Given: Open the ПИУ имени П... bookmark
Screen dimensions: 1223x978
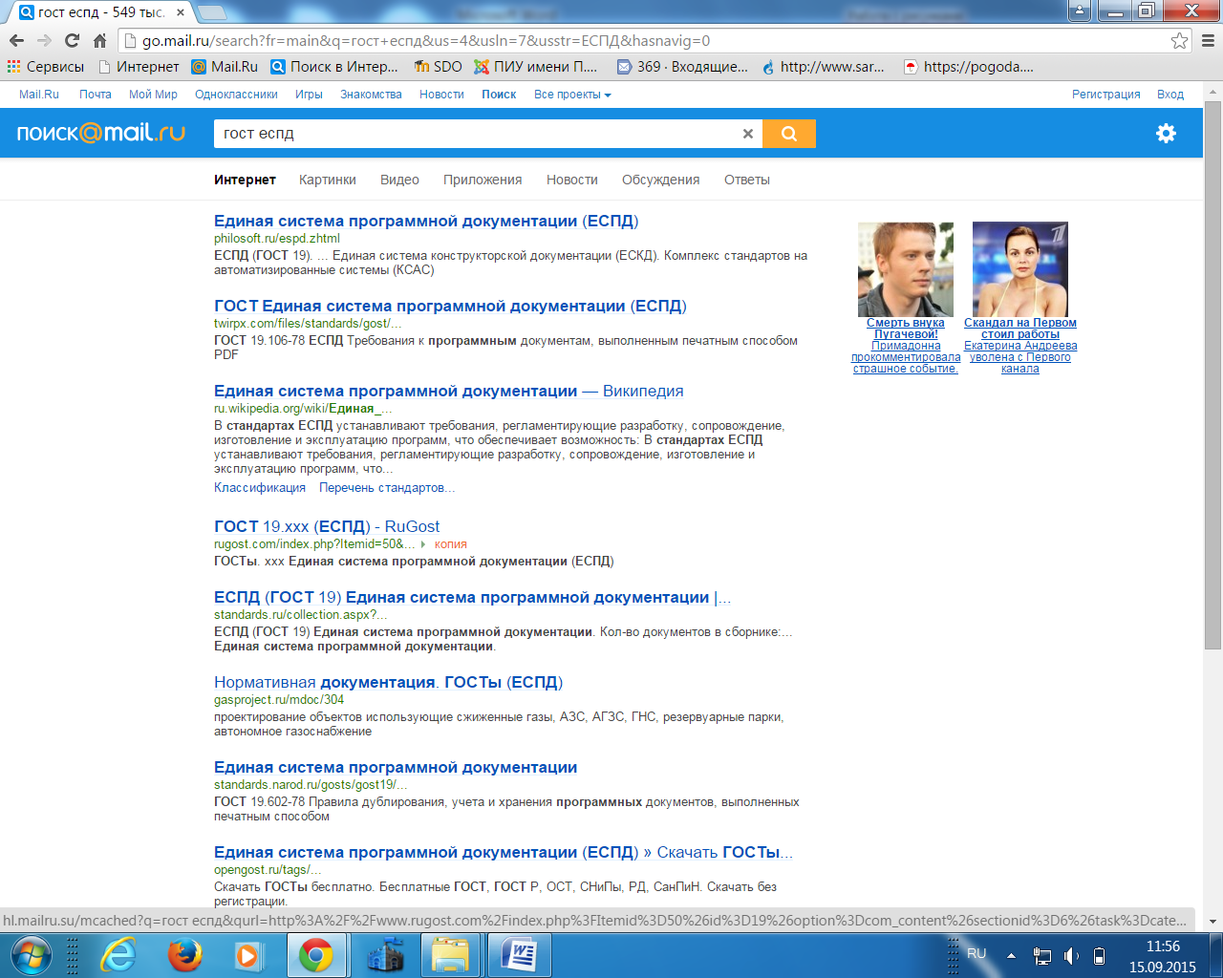Looking at the screenshot, I should coord(536,67).
